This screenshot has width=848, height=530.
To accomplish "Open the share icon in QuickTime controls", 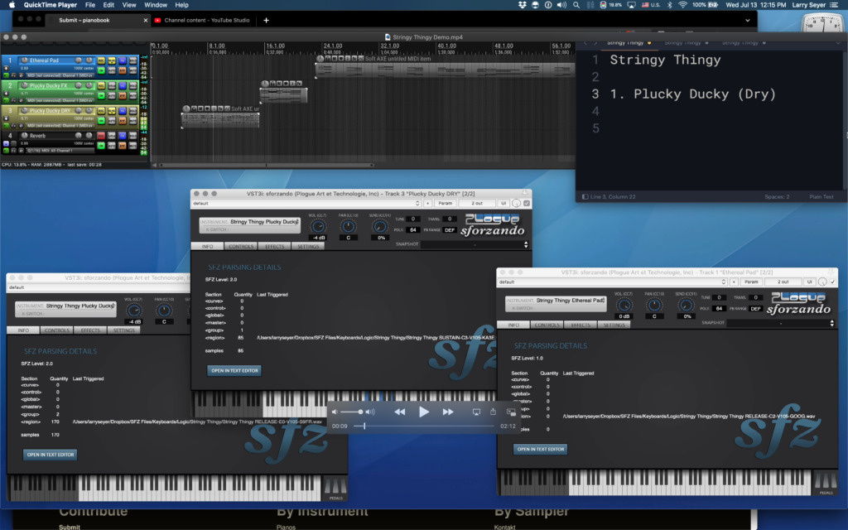I will [494, 412].
